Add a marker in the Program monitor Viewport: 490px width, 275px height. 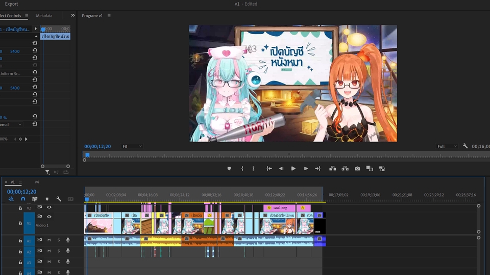click(x=229, y=169)
